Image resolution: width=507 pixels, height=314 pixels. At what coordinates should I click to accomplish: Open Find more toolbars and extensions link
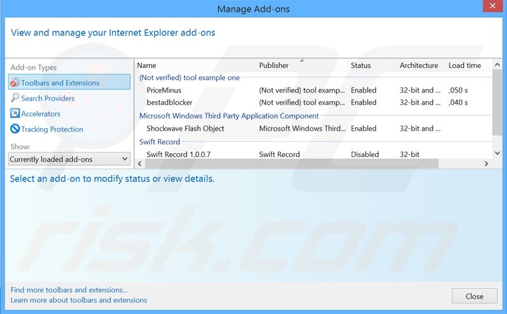coord(69,290)
